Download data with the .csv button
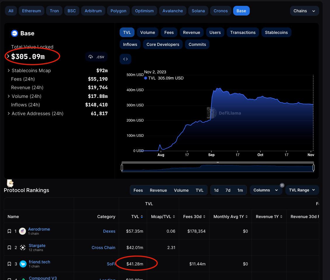Image resolution: width=330 pixels, height=280 pixels. [x=96, y=57]
